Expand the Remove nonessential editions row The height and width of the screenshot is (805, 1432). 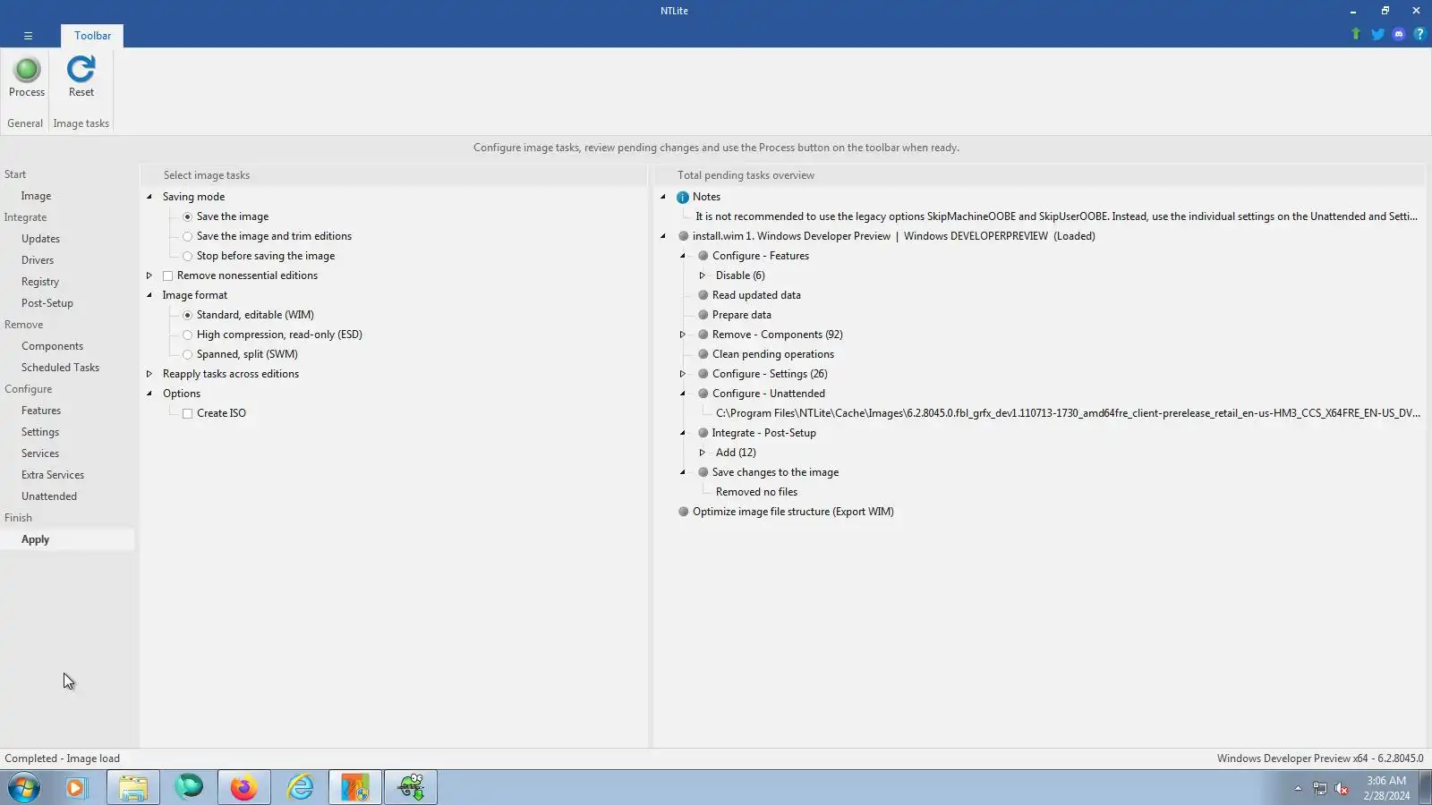(149, 275)
